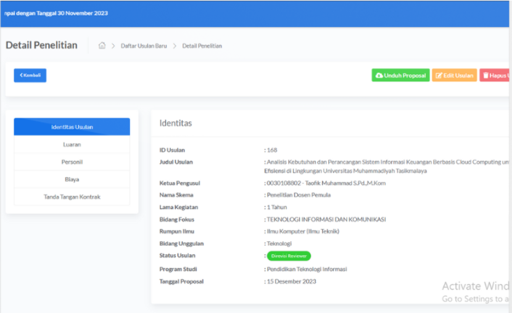Image resolution: width=512 pixels, height=313 pixels.
Task: Open Detail Penelitian breadcrumb link
Action: pos(202,46)
